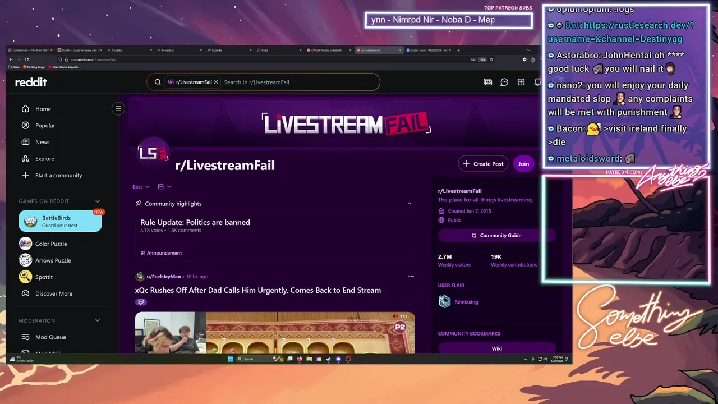Switch to the Official Destiny Subreddit tab

[329, 50]
